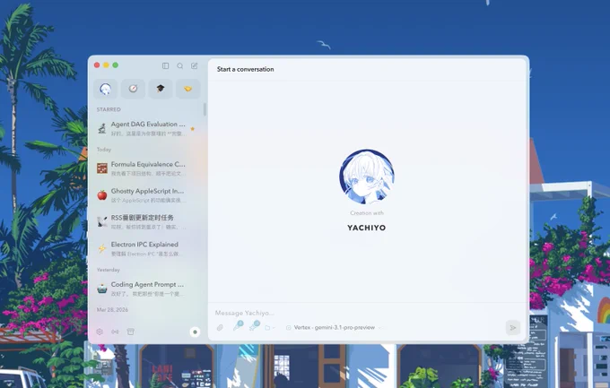This screenshot has height=388, width=610.
Task: Click the YACHIYO name text
Action: [367, 228]
